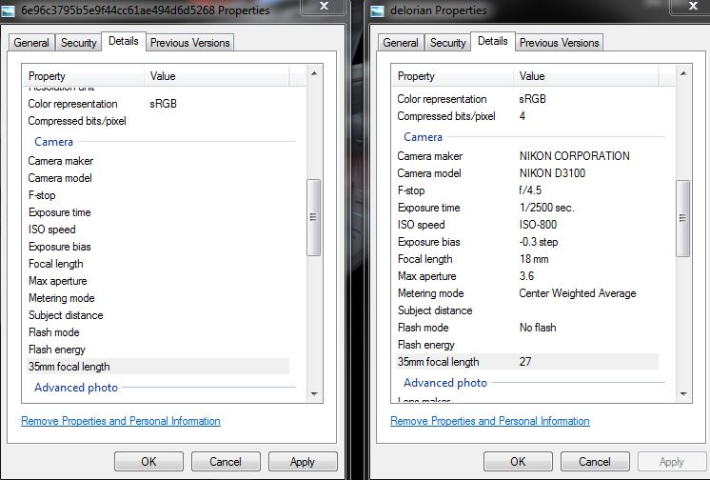Screen dimensions: 710x480
Task: Open General tab in delorian Properties
Action: coord(401,43)
